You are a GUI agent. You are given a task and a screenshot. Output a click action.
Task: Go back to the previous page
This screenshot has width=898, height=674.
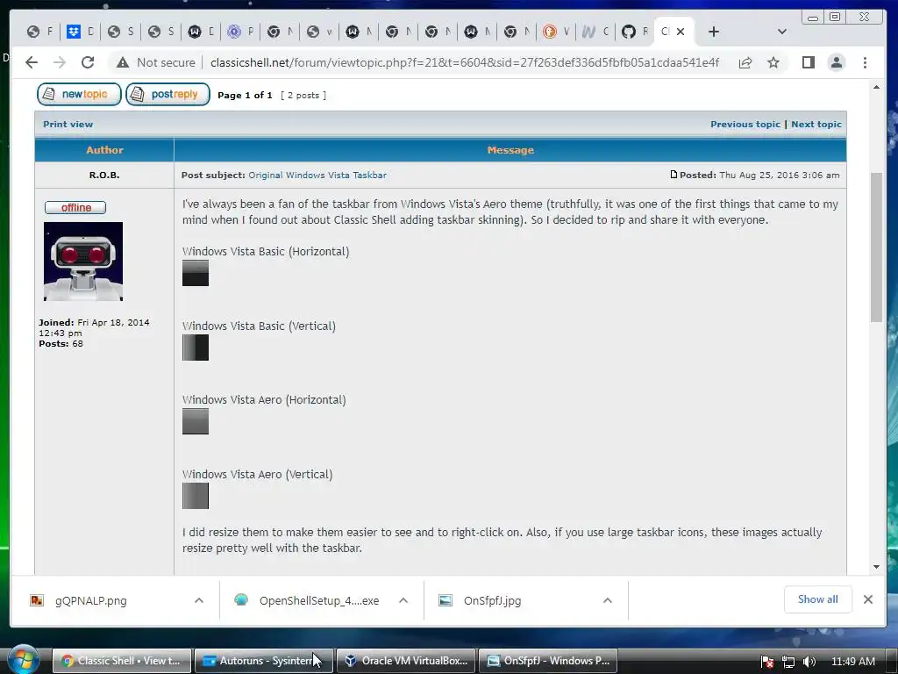pyautogui.click(x=32, y=62)
